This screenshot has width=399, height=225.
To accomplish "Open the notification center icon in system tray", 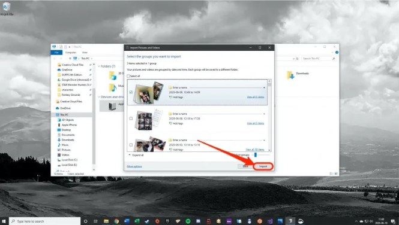I will pyautogui.click(x=393, y=221).
